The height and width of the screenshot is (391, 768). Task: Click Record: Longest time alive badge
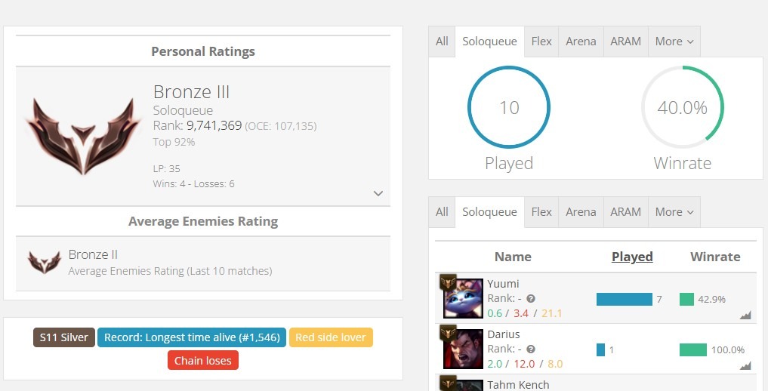click(x=192, y=337)
